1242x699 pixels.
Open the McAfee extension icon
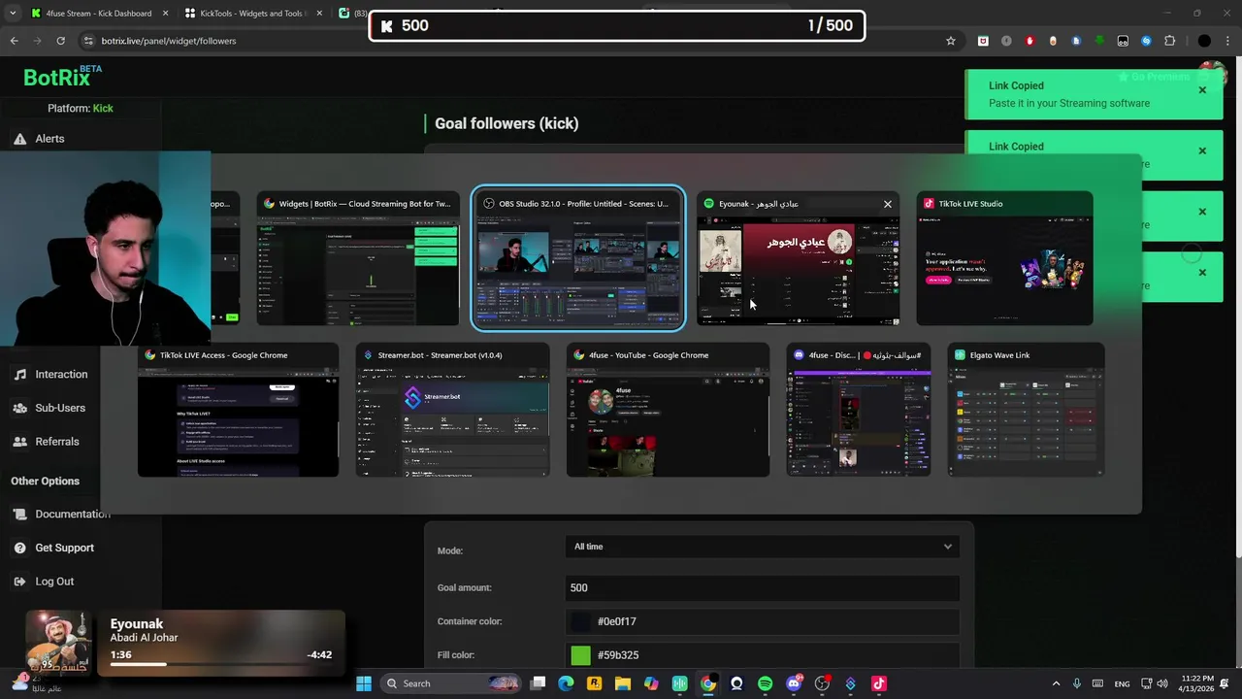coord(983,41)
